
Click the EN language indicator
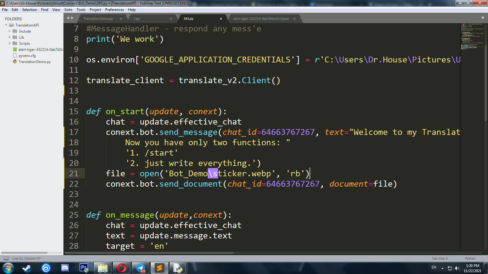click(434, 268)
